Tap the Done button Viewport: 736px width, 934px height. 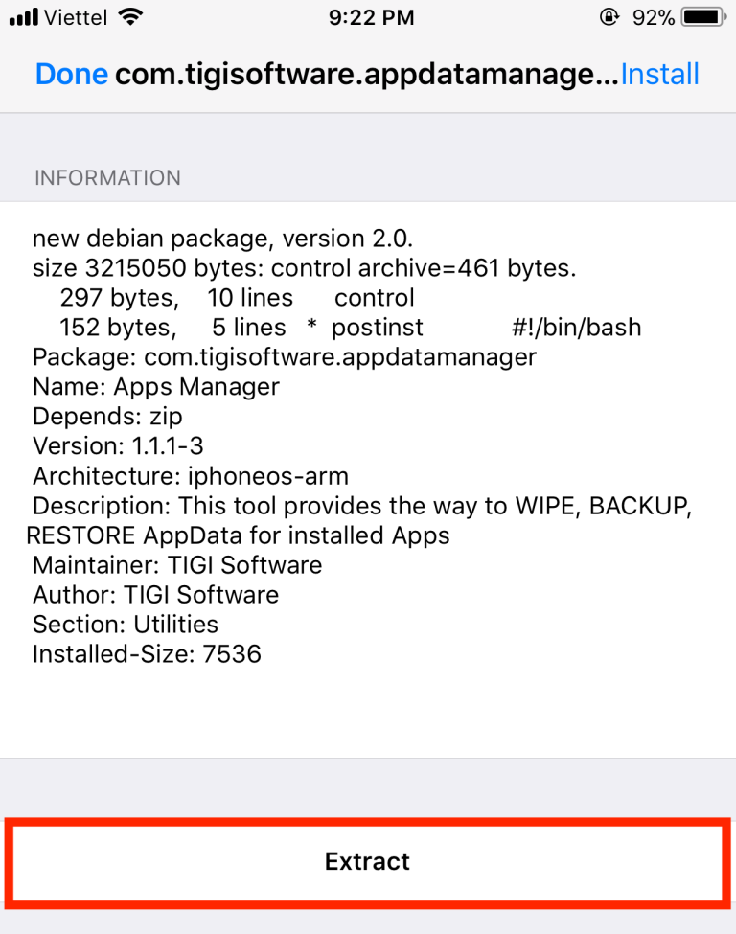pyautogui.click(x=72, y=74)
